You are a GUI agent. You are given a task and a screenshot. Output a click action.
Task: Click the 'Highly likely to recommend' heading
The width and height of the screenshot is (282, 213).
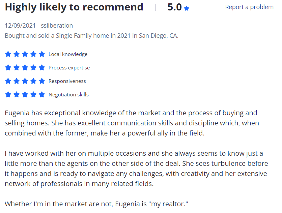pos(74,7)
